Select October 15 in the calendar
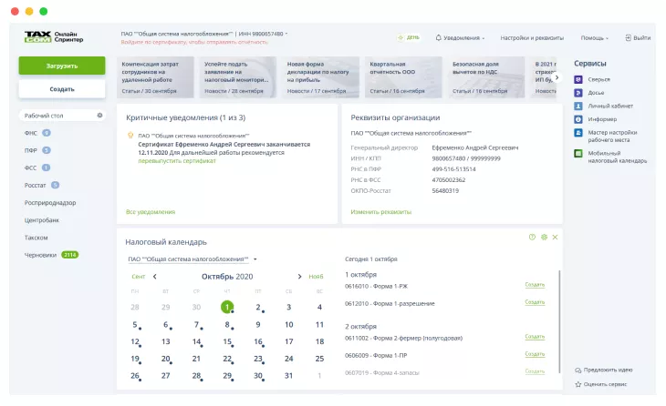The width and height of the screenshot is (666, 406). point(227,341)
